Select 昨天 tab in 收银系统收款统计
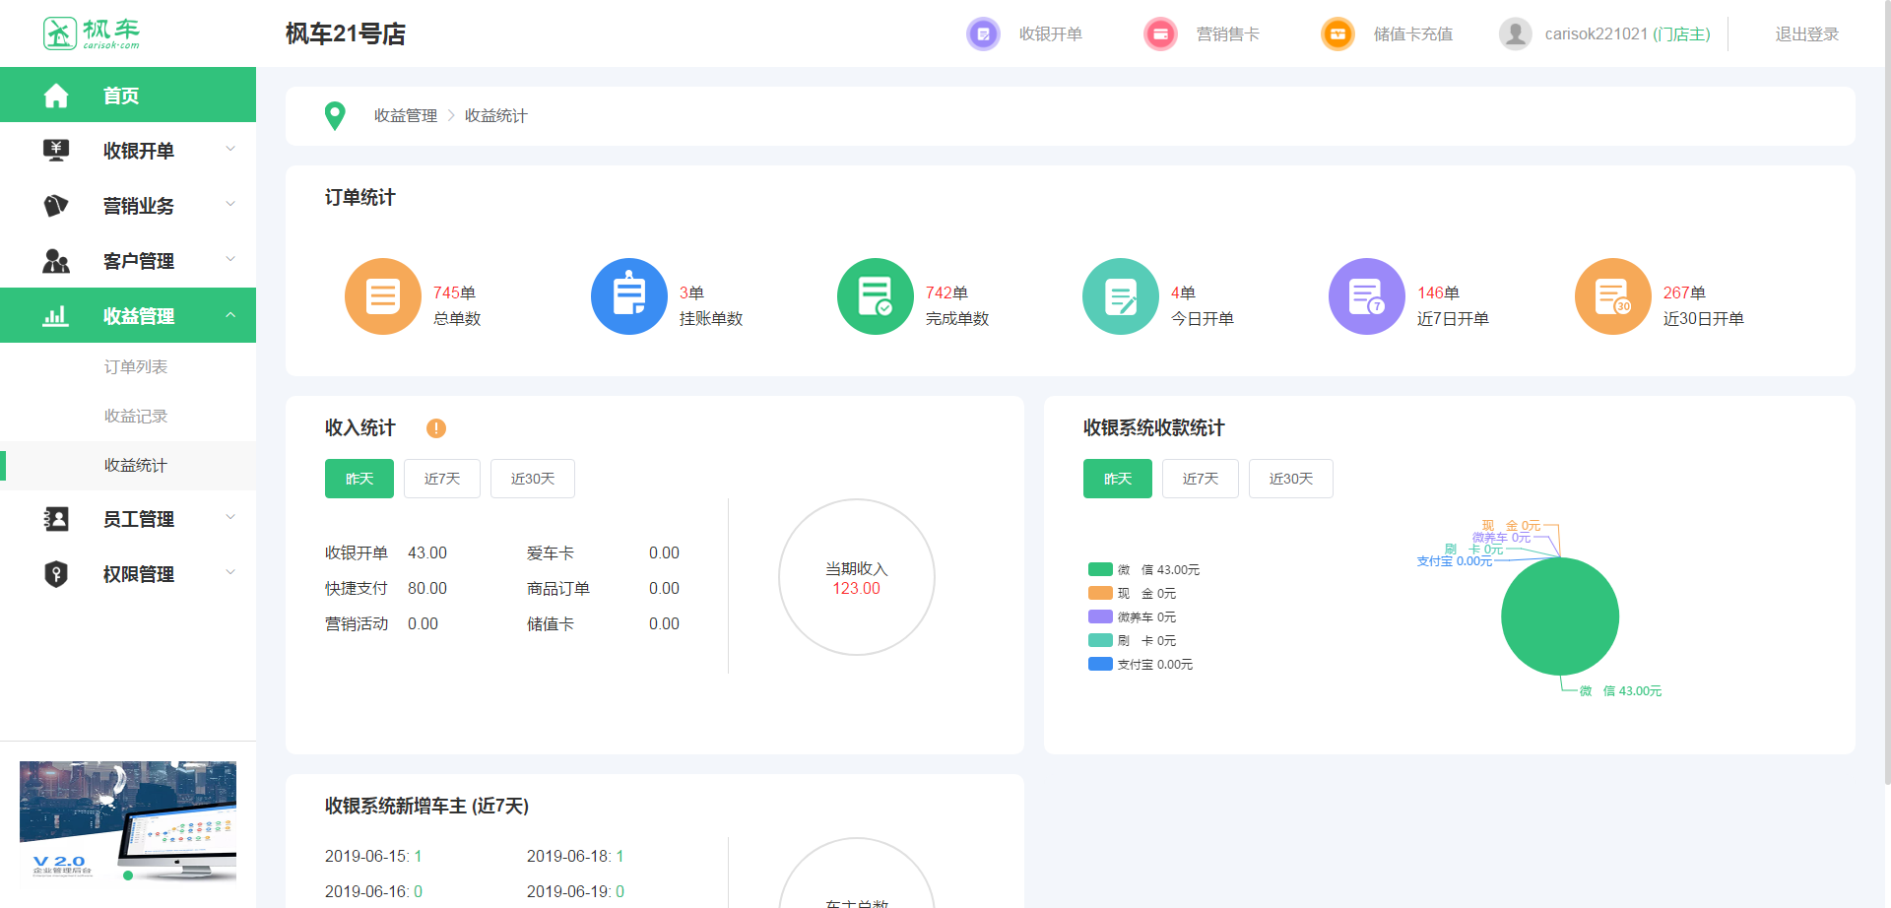This screenshot has height=908, width=1891. pos(1118,479)
